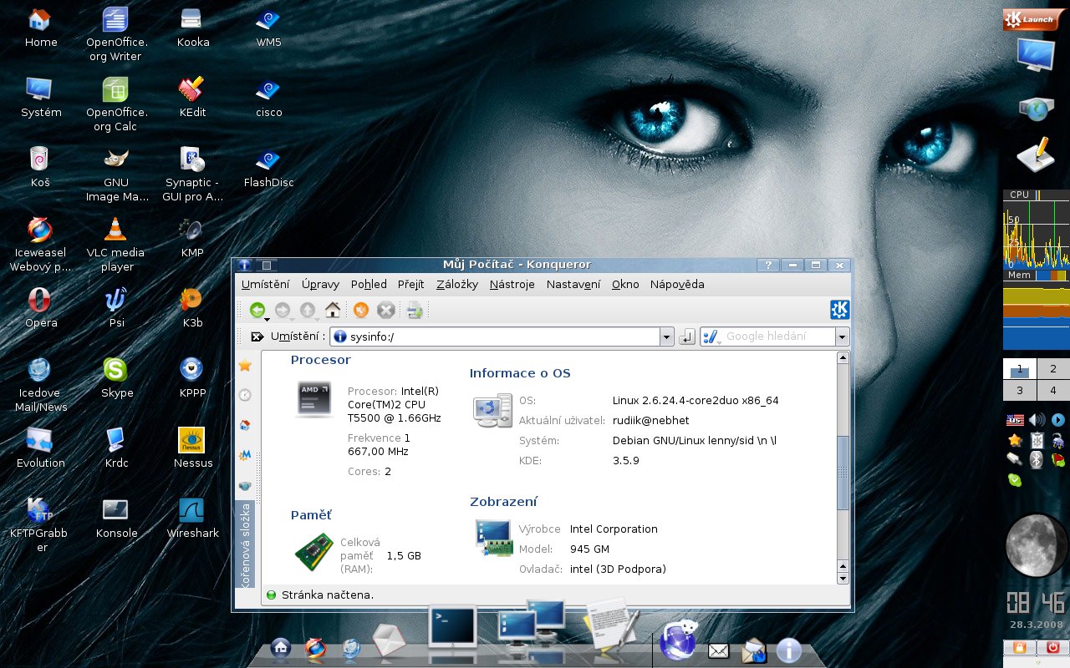Open the bookmarks star tab in sidebar

[245, 366]
